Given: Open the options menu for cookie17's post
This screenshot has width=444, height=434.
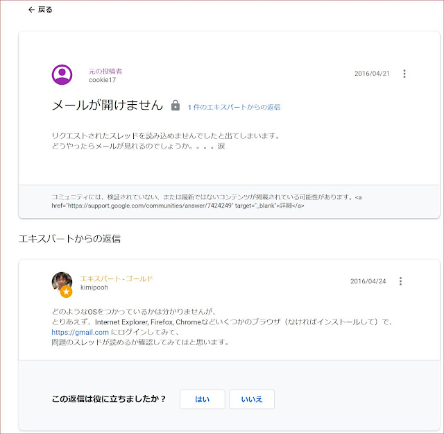Looking at the screenshot, I should (x=404, y=74).
